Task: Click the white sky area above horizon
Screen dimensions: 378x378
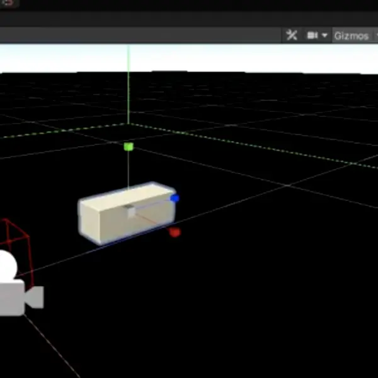Action: coord(241,58)
